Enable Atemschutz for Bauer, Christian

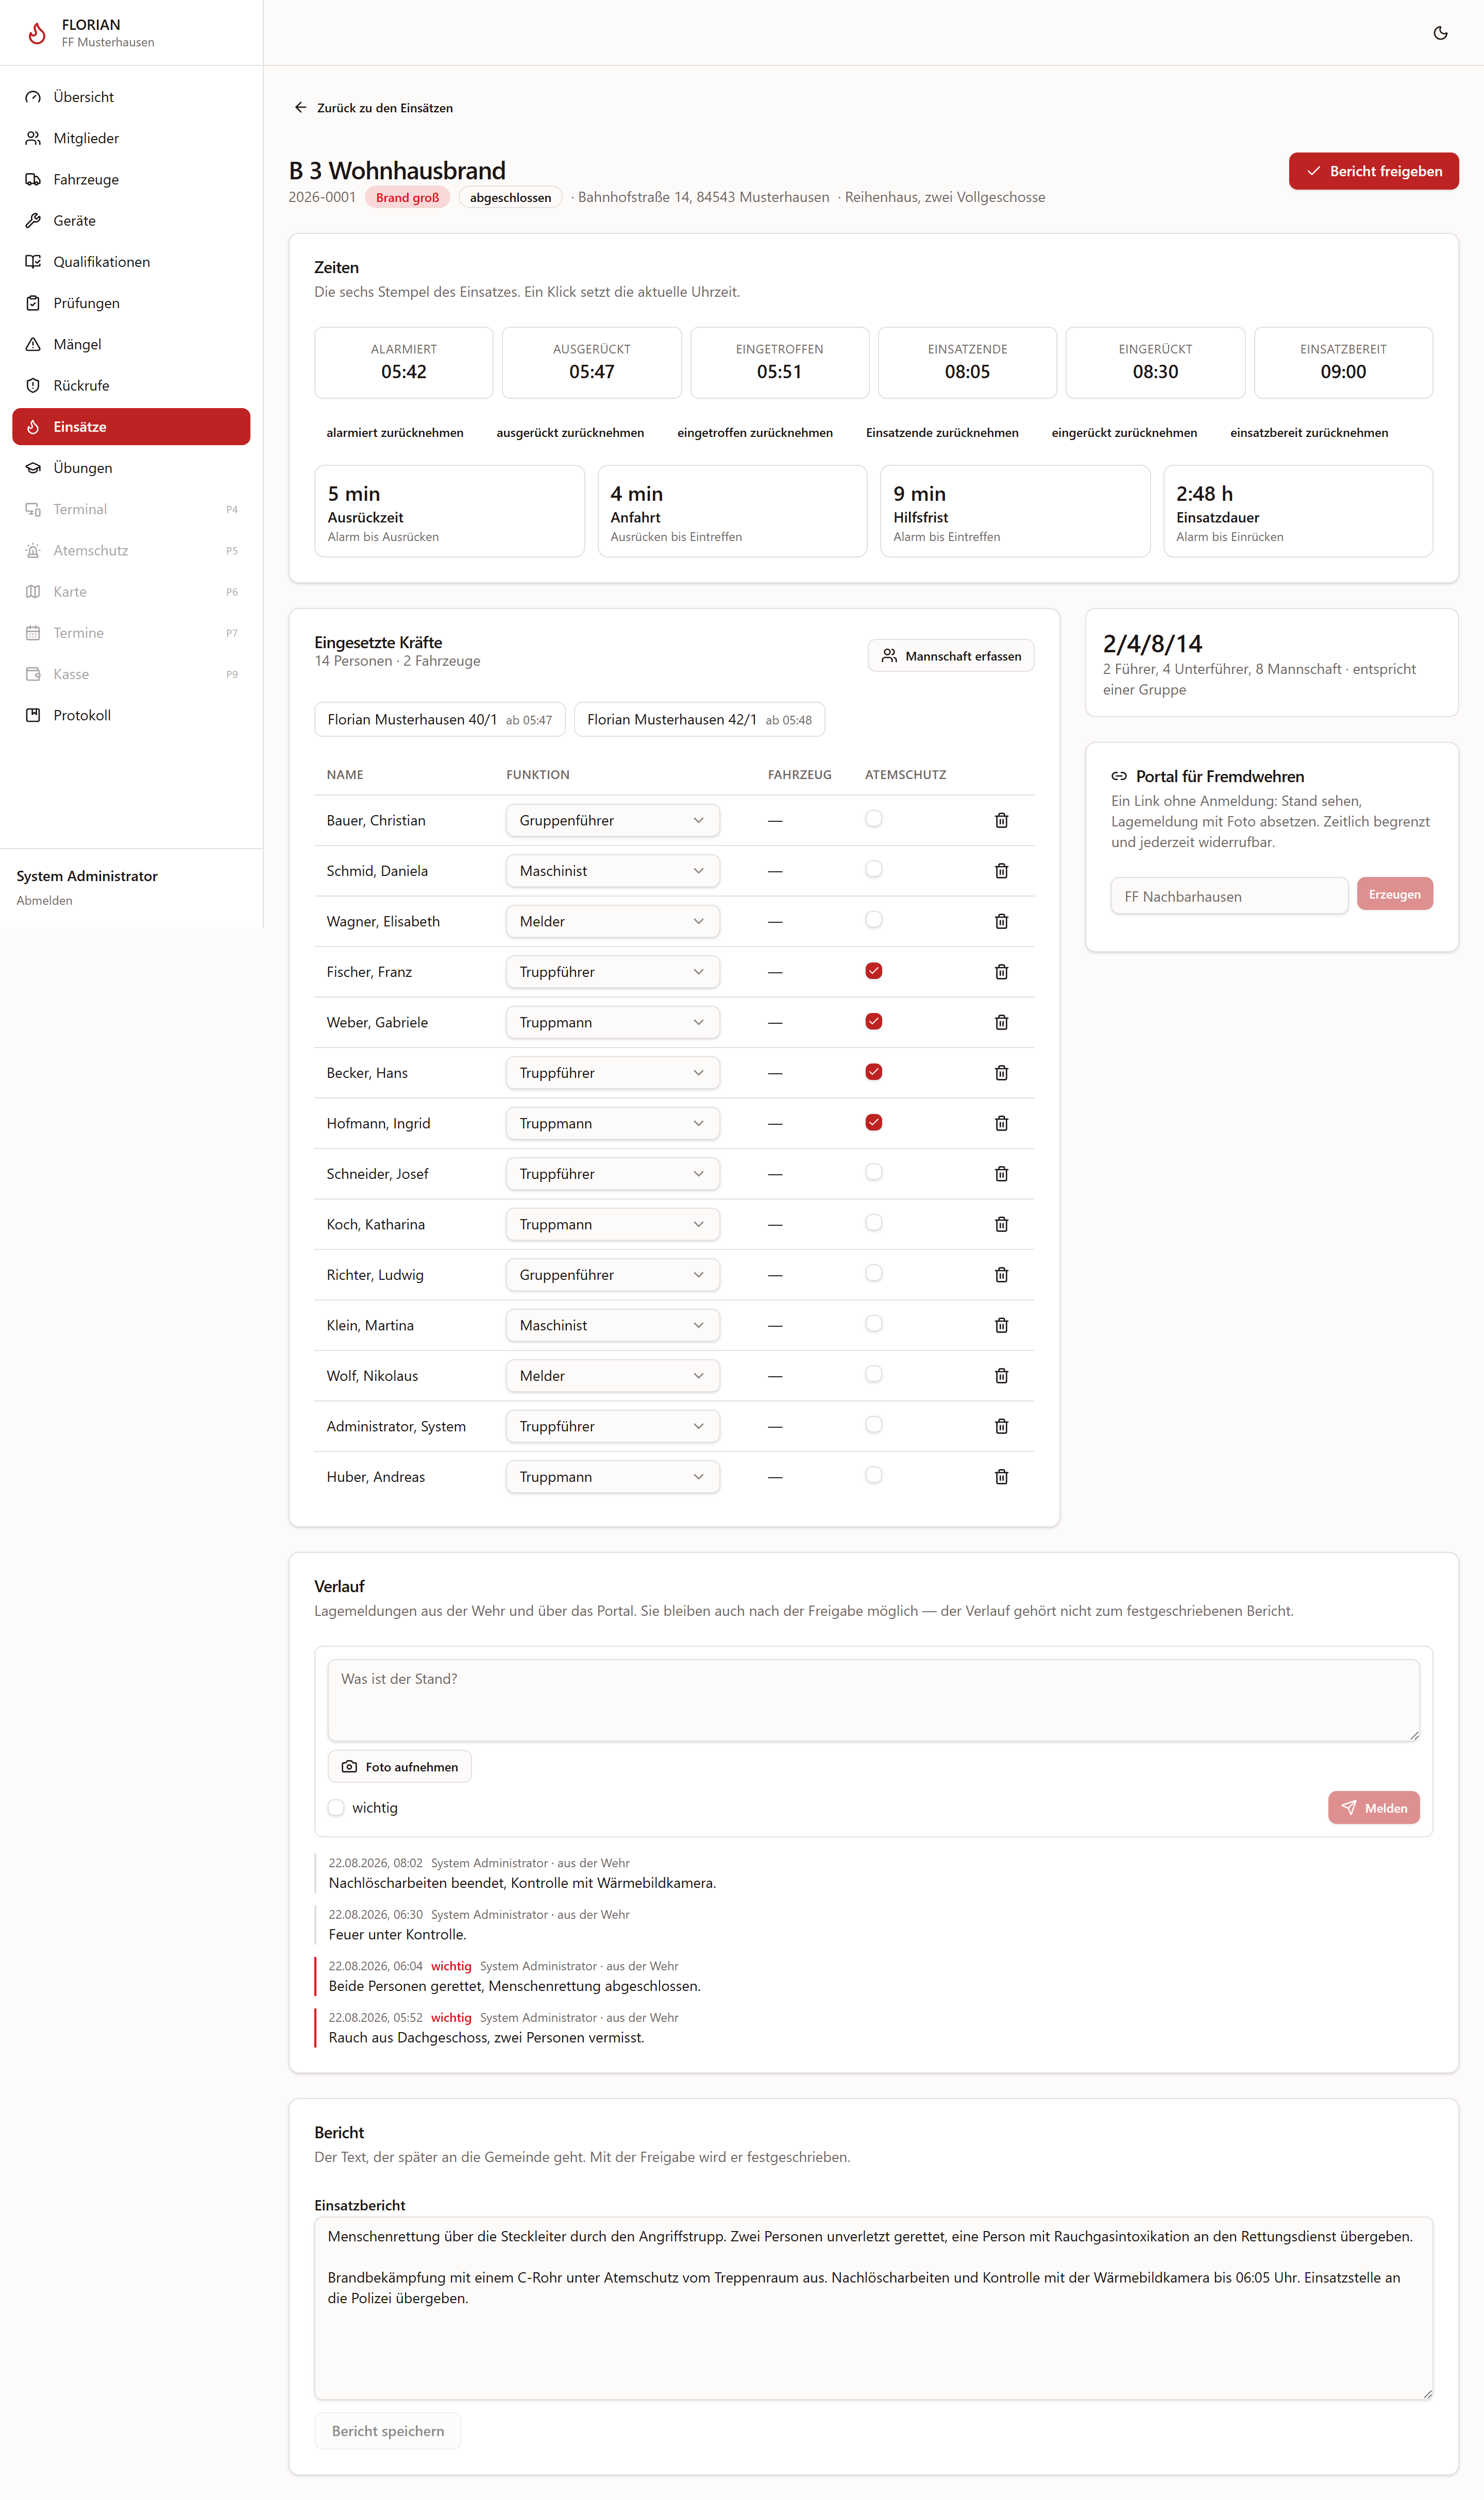(874, 819)
